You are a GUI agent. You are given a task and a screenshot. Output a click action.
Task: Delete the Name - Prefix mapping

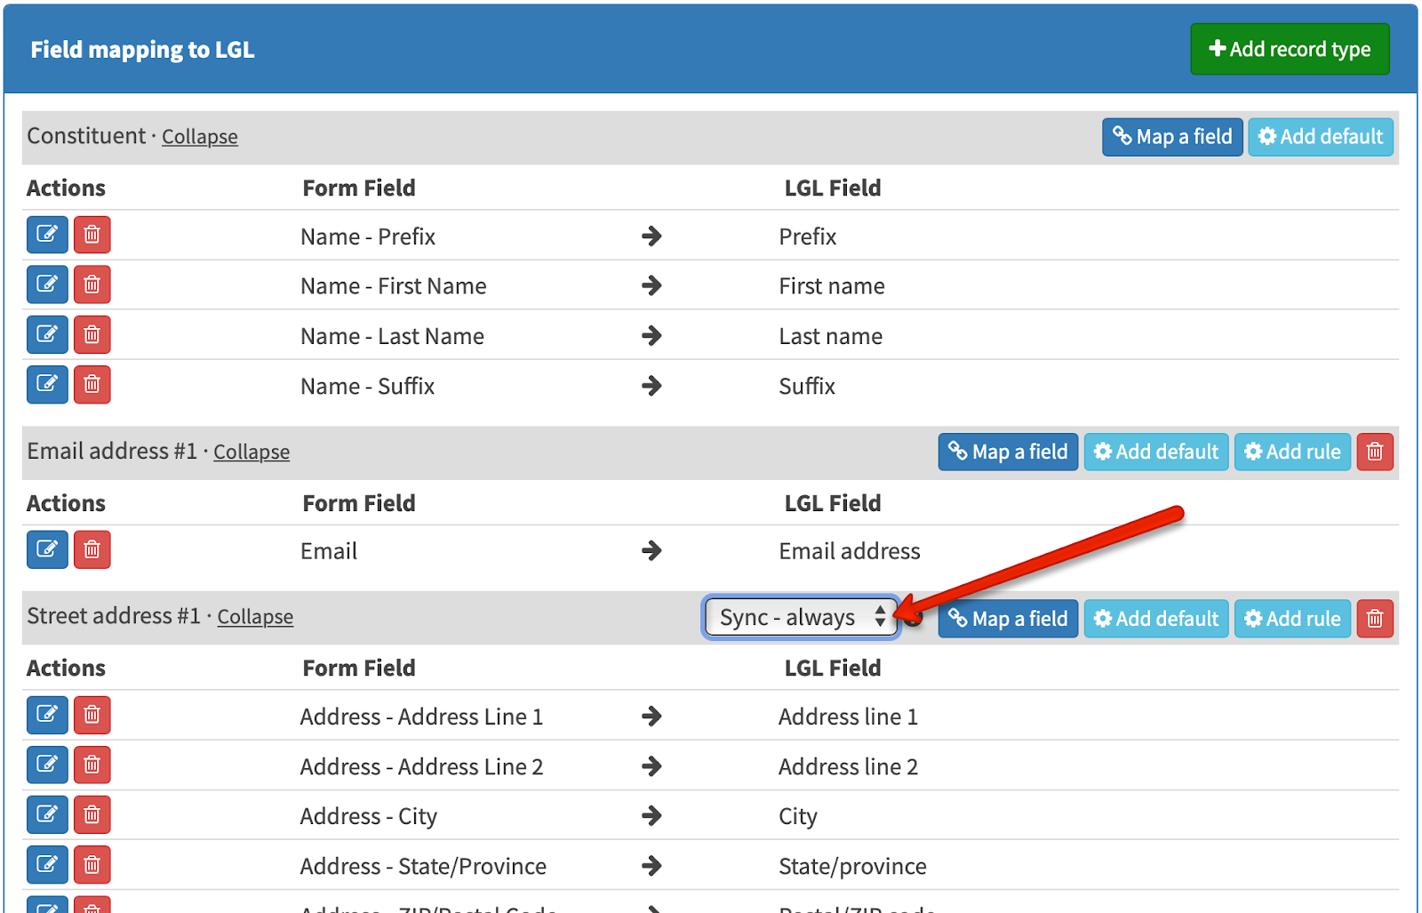(92, 236)
